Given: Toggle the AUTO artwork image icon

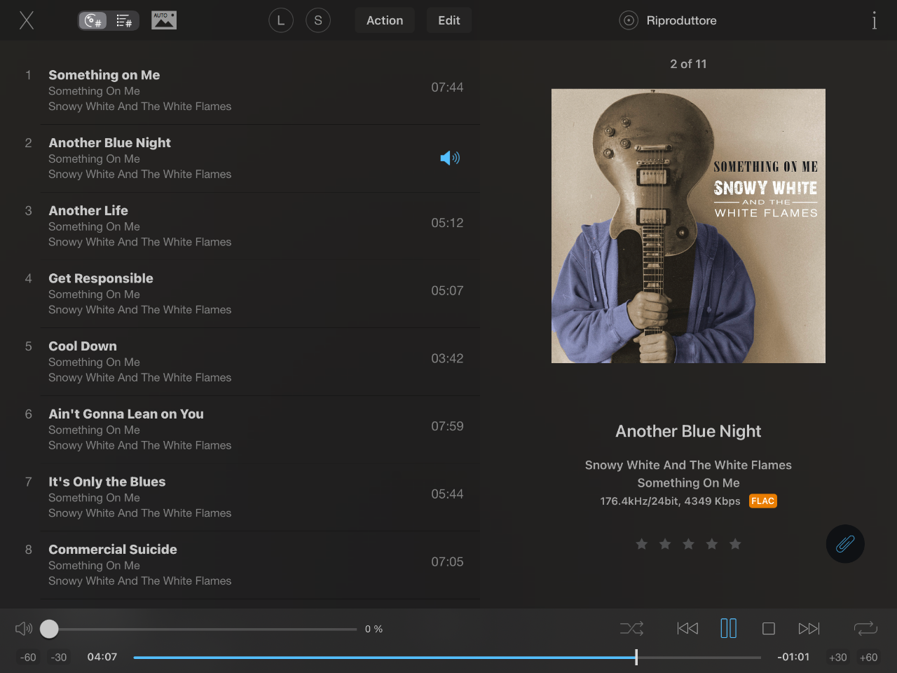Looking at the screenshot, I should [x=164, y=20].
